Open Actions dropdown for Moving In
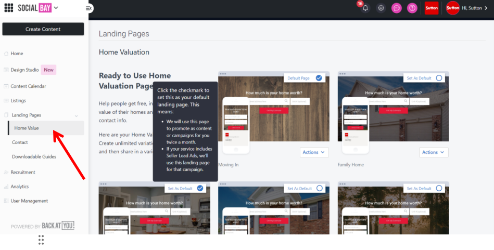 point(314,152)
